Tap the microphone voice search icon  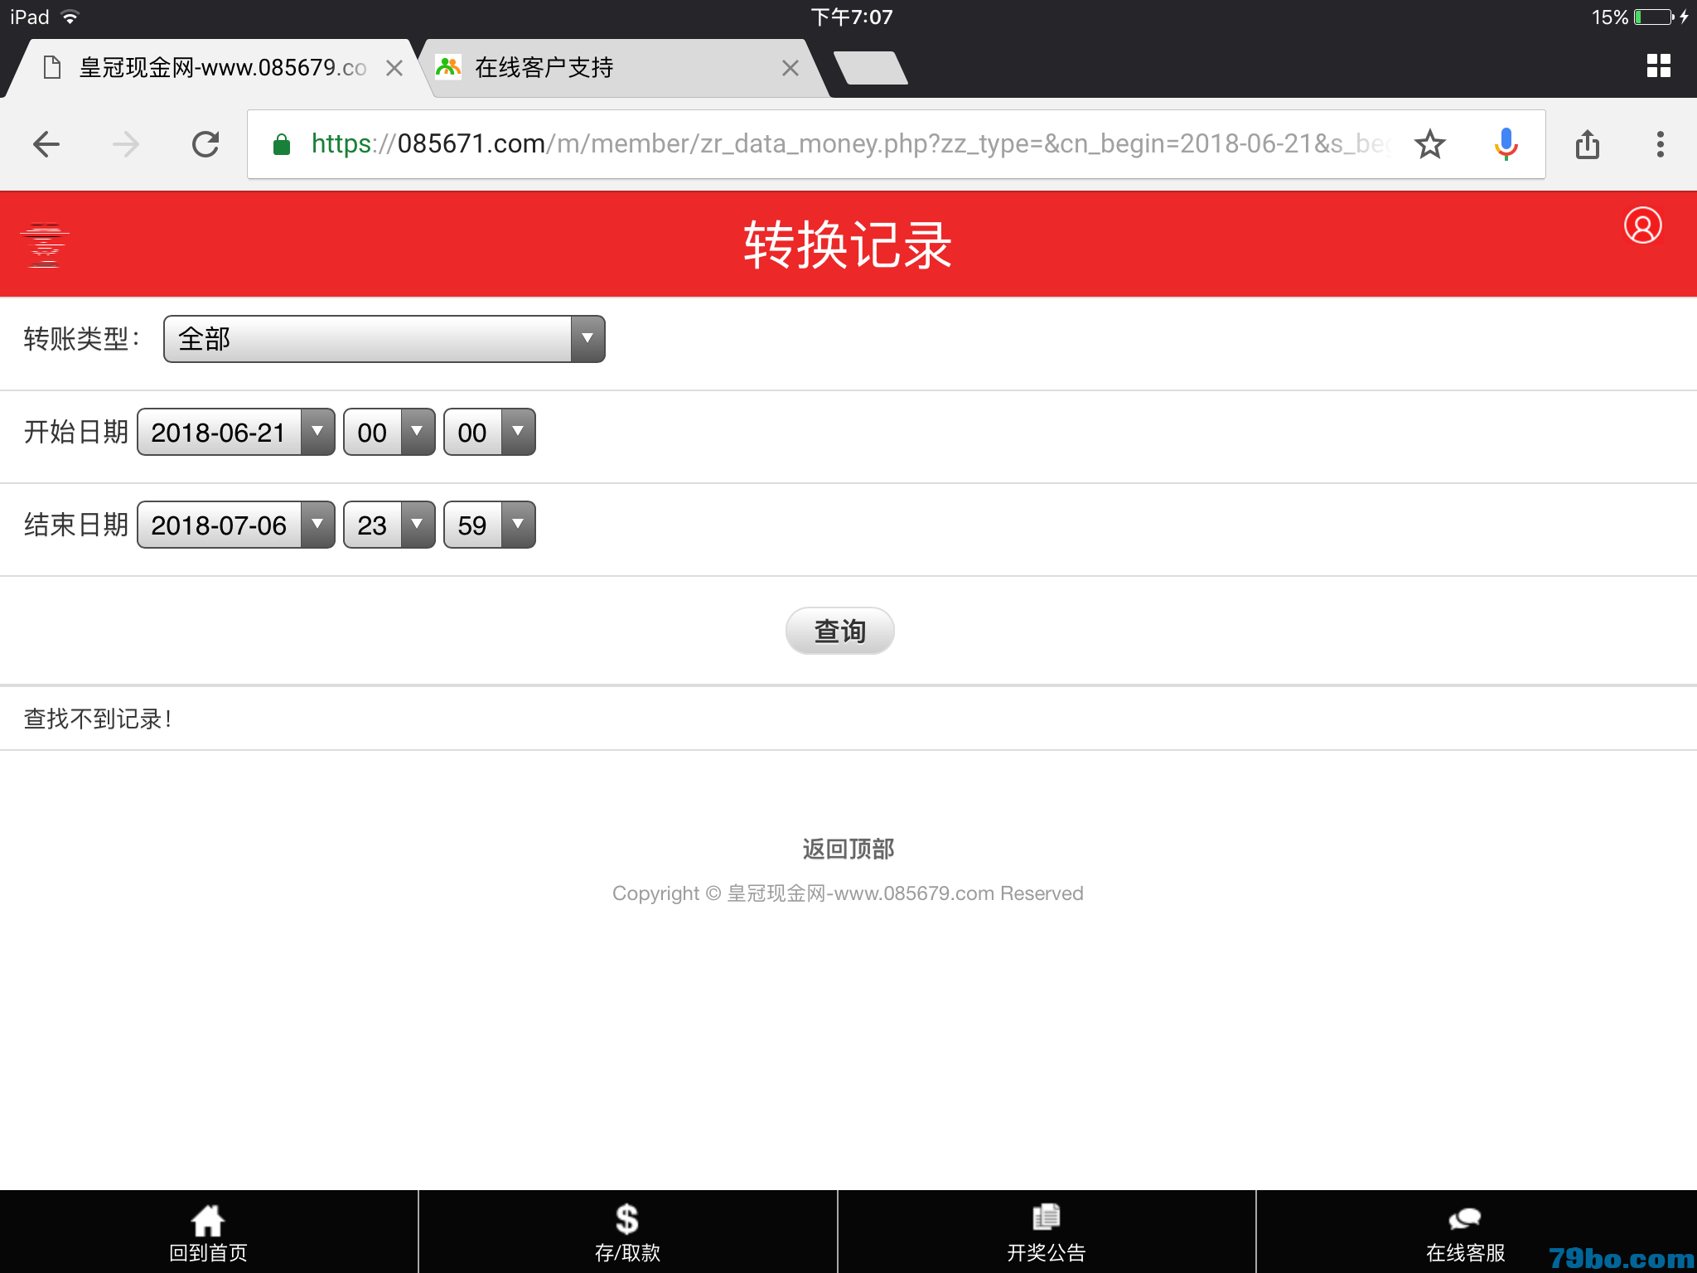[1506, 144]
